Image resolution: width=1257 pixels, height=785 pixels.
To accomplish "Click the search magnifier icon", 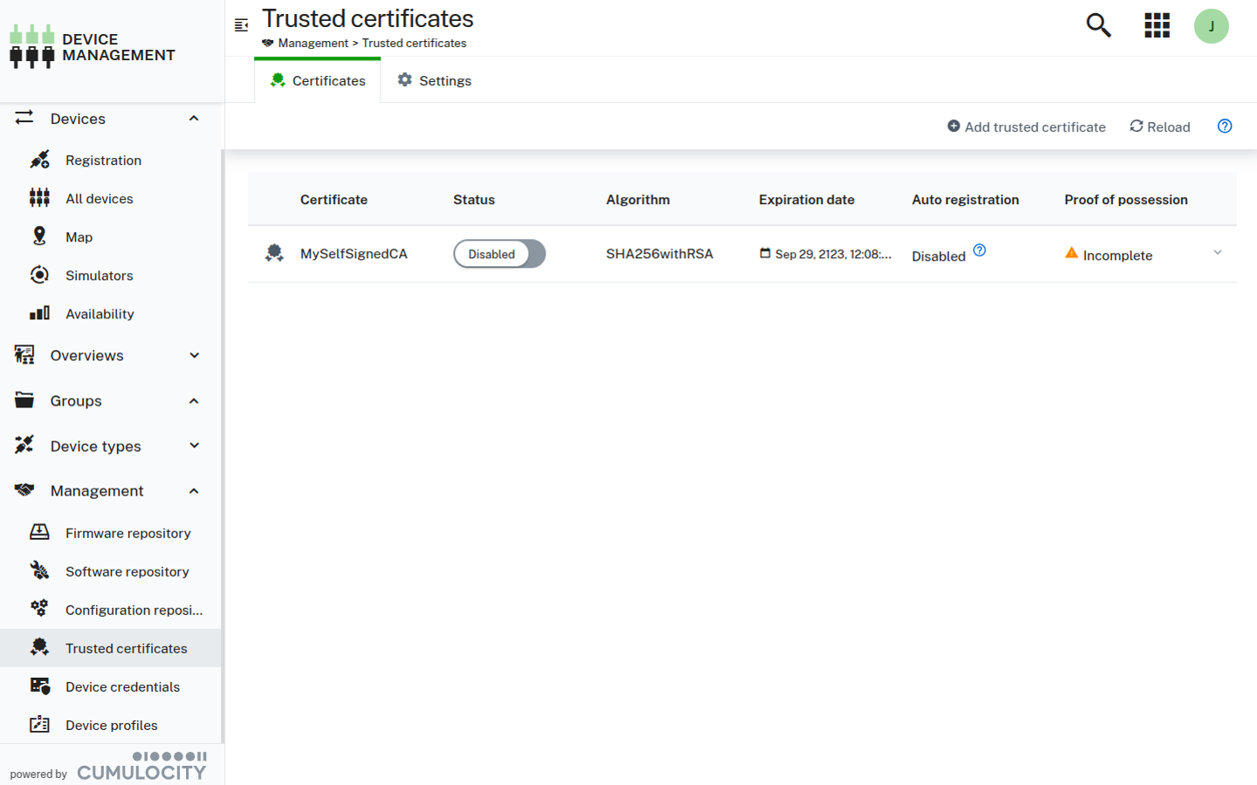I will tap(1097, 25).
